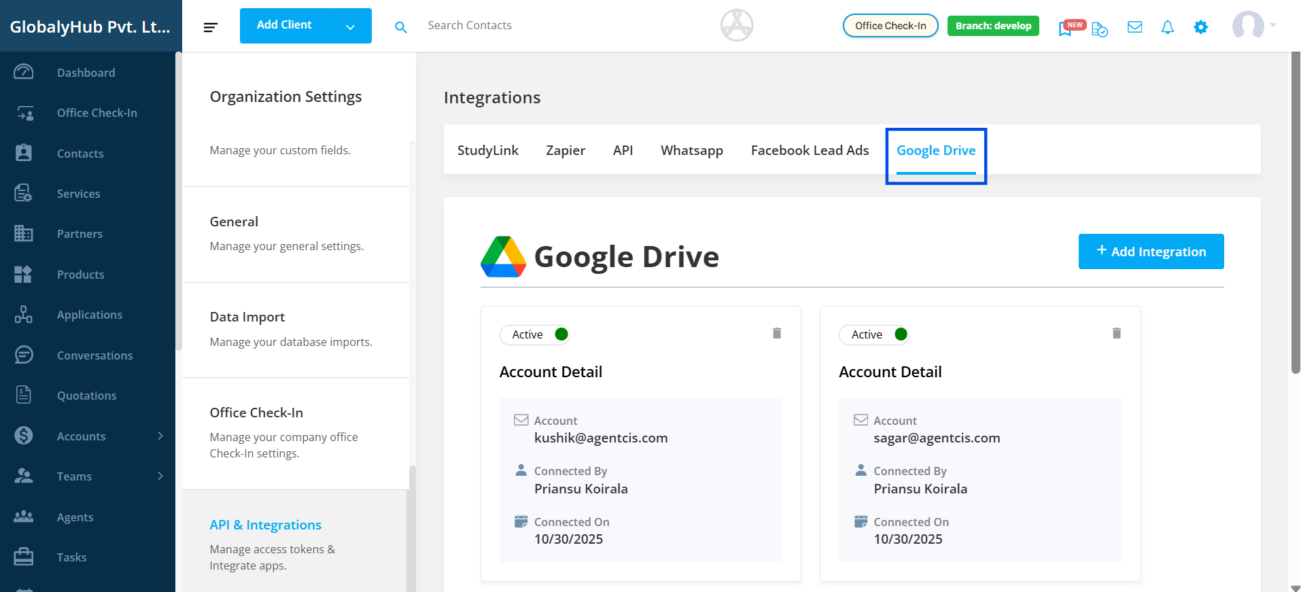Toggle Active status for kushik@agentcis.com account
The height and width of the screenshot is (592, 1301).
[561, 334]
